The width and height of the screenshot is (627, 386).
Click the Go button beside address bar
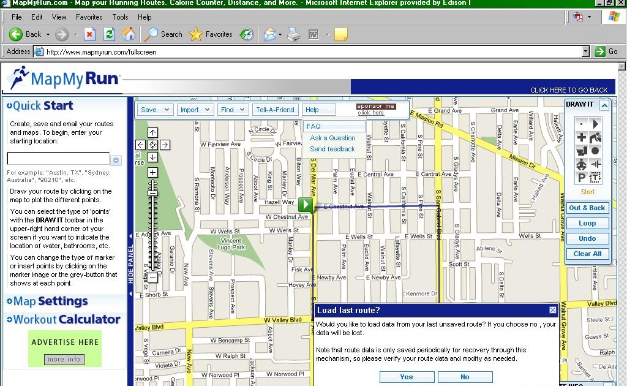[607, 51]
